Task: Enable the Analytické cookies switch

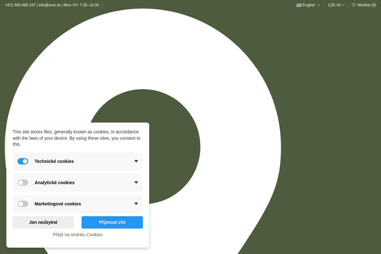Action: pos(23,183)
